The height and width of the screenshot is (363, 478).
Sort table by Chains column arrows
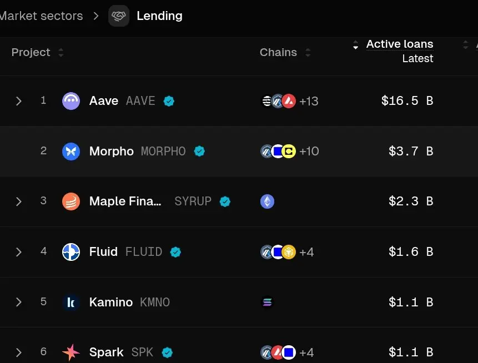pos(308,52)
